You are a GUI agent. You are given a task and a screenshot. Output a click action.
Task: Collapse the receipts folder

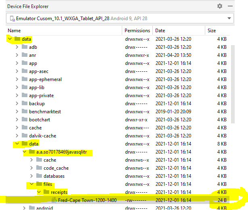click(x=39, y=192)
